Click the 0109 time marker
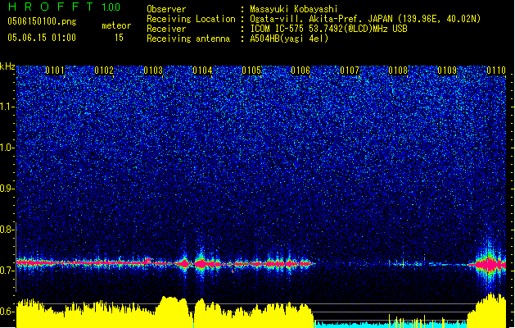The height and width of the screenshot is (328, 515). tap(447, 71)
